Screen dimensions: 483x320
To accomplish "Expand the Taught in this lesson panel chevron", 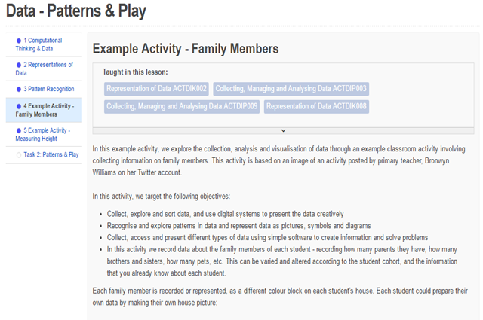I will tap(283, 130).
